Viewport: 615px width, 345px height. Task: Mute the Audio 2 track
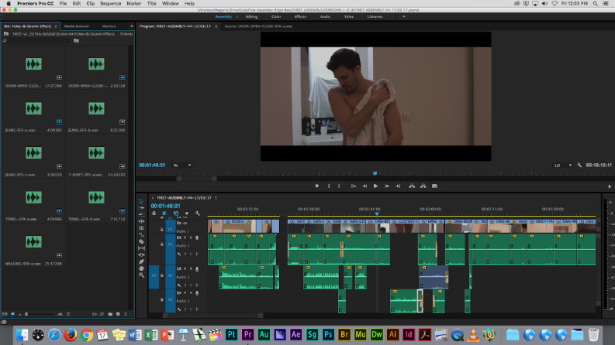tap(185, 268)
